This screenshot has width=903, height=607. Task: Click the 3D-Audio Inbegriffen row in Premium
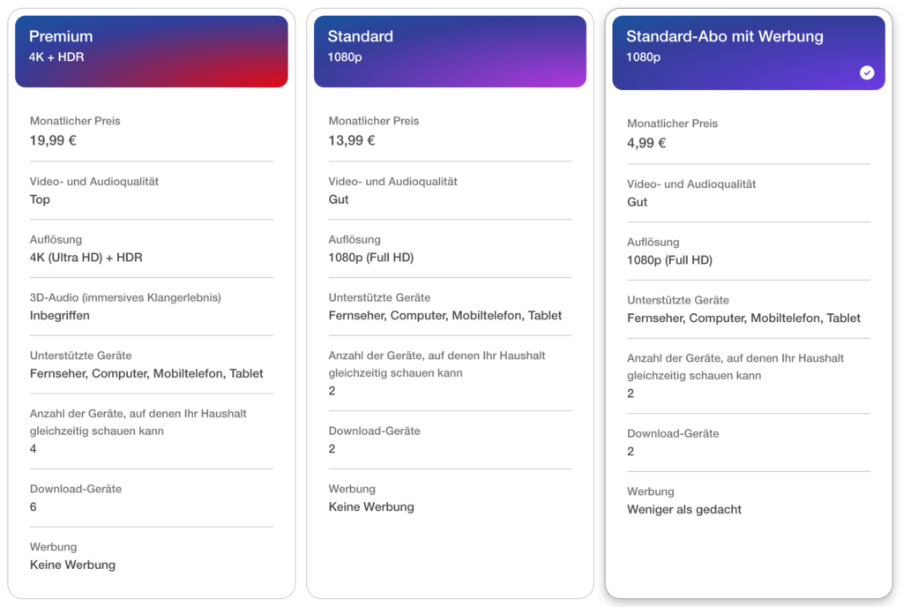(x=152, y=306)
